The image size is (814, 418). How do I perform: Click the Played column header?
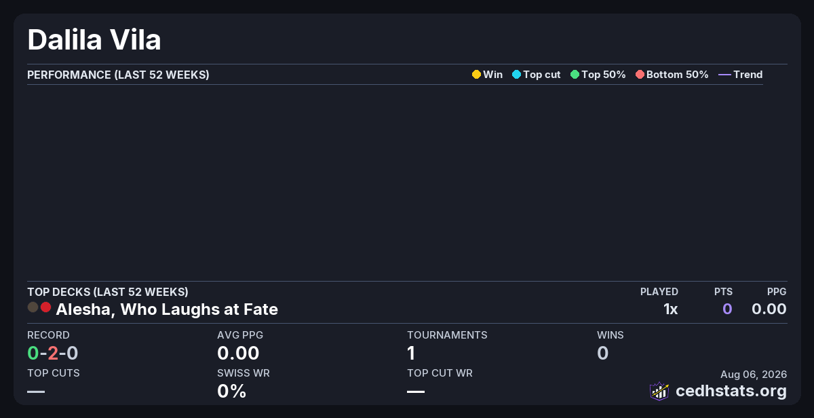659,292
